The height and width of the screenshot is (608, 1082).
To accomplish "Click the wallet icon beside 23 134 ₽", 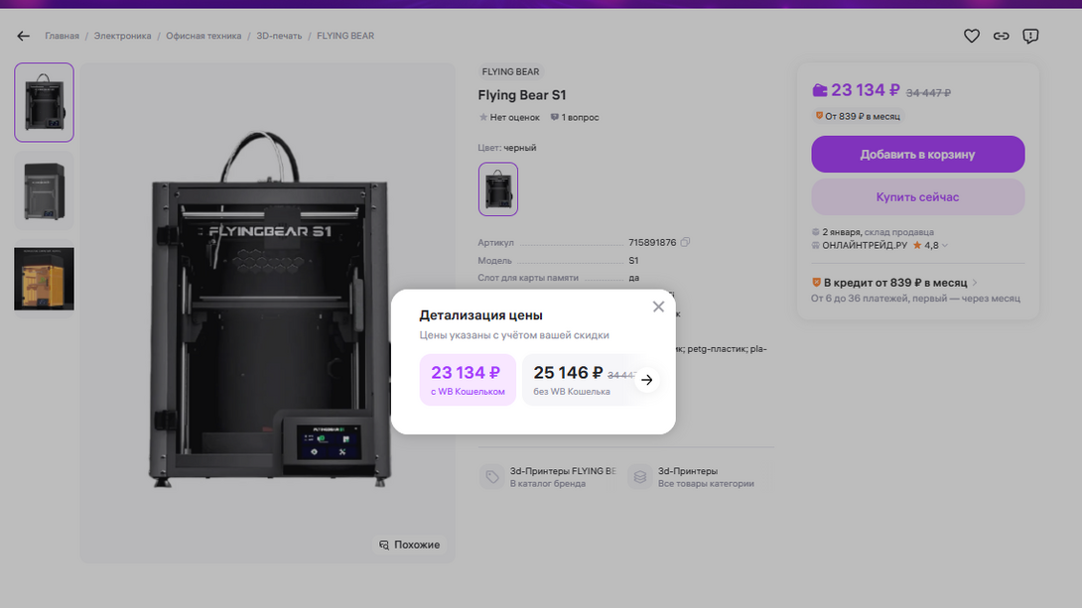I will [819, 90].
